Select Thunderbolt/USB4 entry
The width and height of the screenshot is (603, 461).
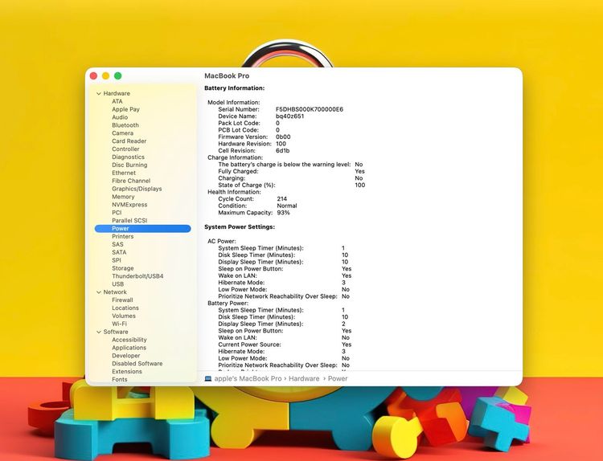click(x=137, y=276)
